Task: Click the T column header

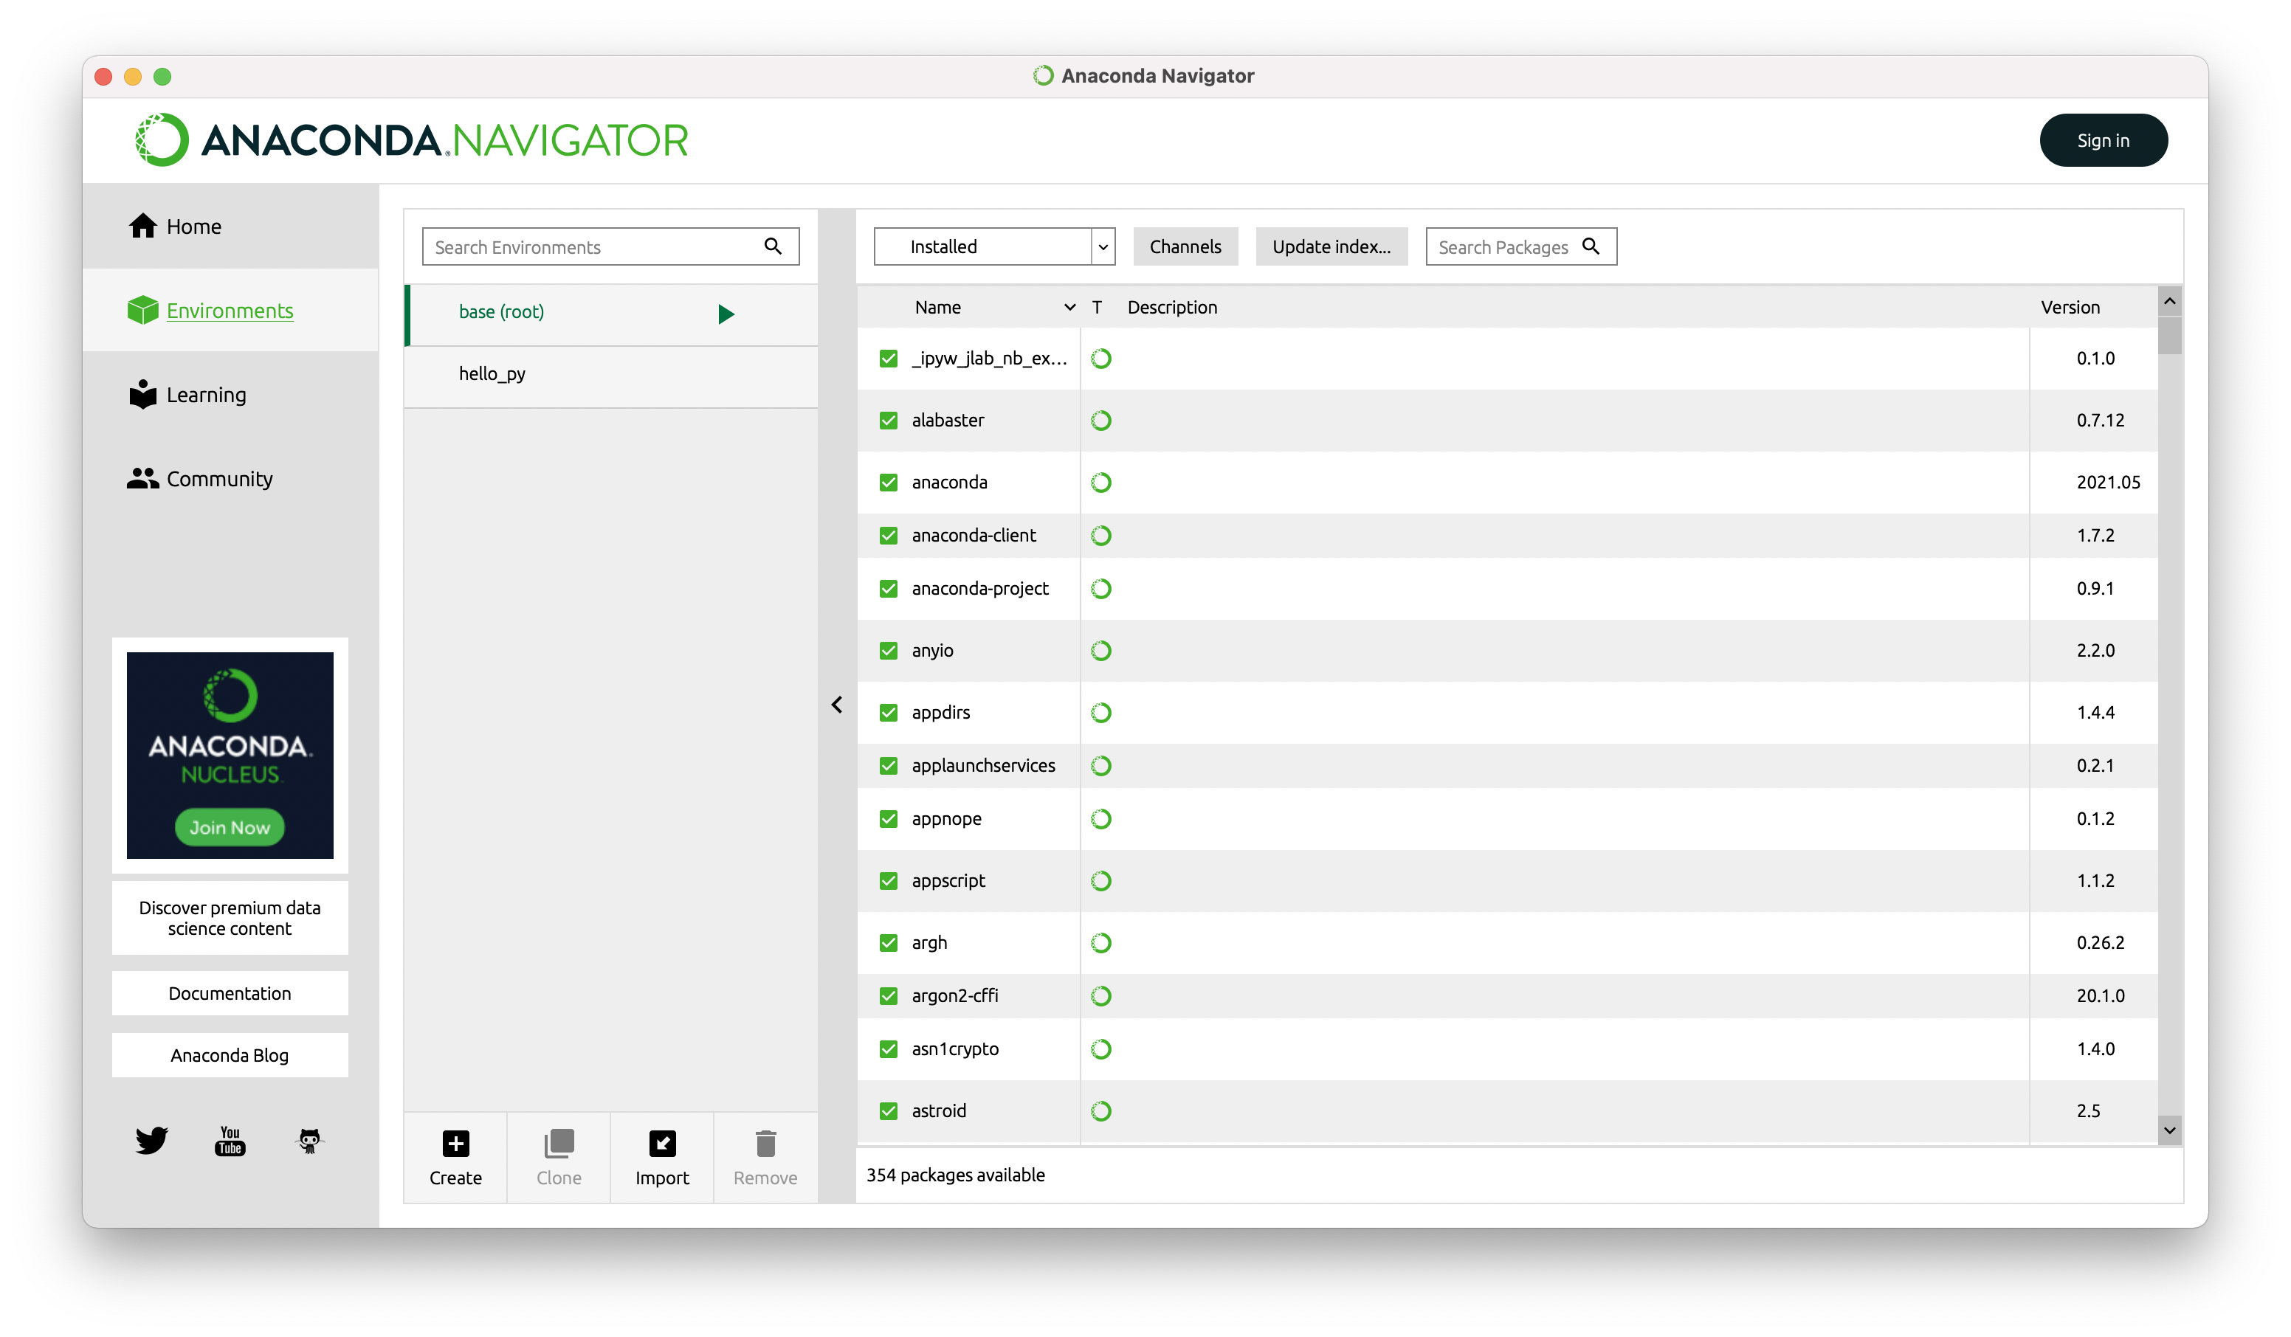Action: (x=1098, y=307)
